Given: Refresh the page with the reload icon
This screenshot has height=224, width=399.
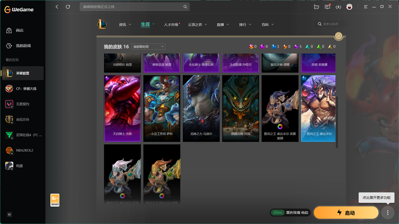Looking at the screenshot, I should [68, 7].
